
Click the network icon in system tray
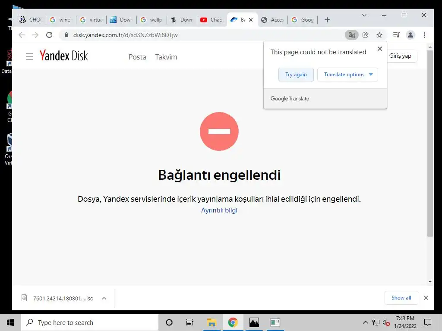coord(376,322)
